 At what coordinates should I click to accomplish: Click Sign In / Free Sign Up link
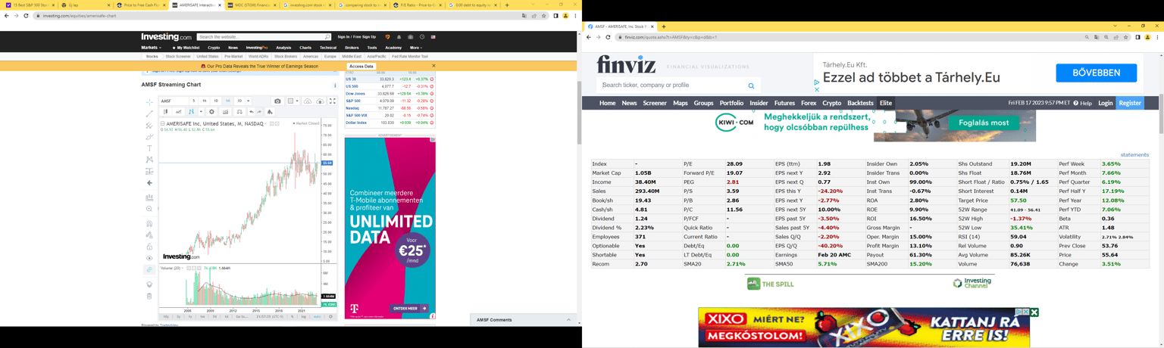click(356, 37)
